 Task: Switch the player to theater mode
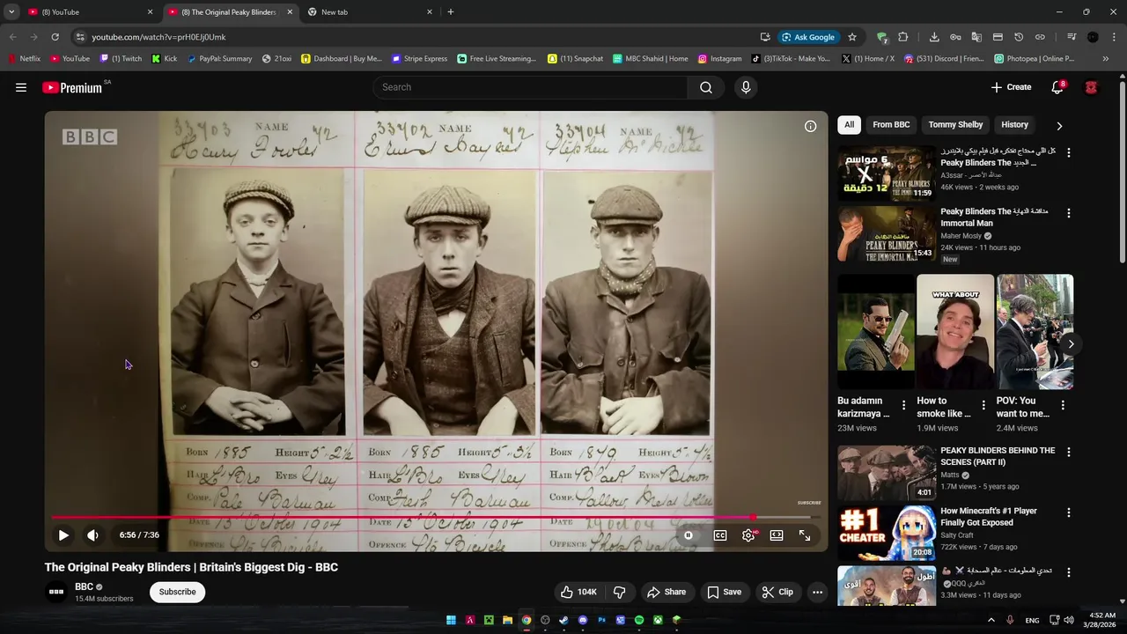click(777, 535)
